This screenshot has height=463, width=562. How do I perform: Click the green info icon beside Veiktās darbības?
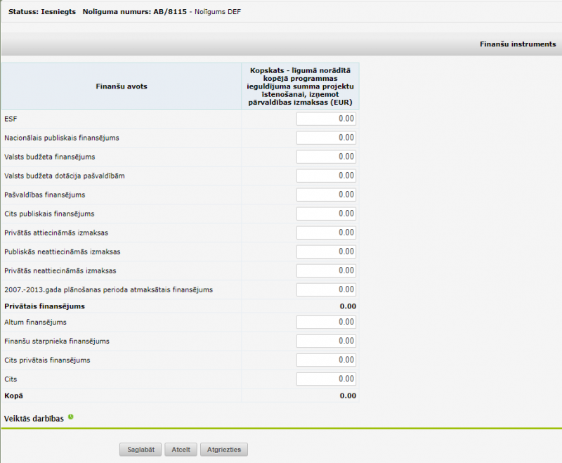click(x=71, y=417)
